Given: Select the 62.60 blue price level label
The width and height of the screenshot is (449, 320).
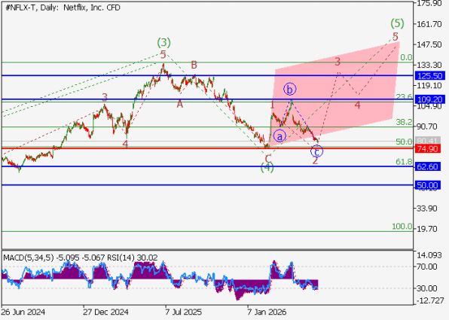Looking at the screenshot, I should (427, 166).
